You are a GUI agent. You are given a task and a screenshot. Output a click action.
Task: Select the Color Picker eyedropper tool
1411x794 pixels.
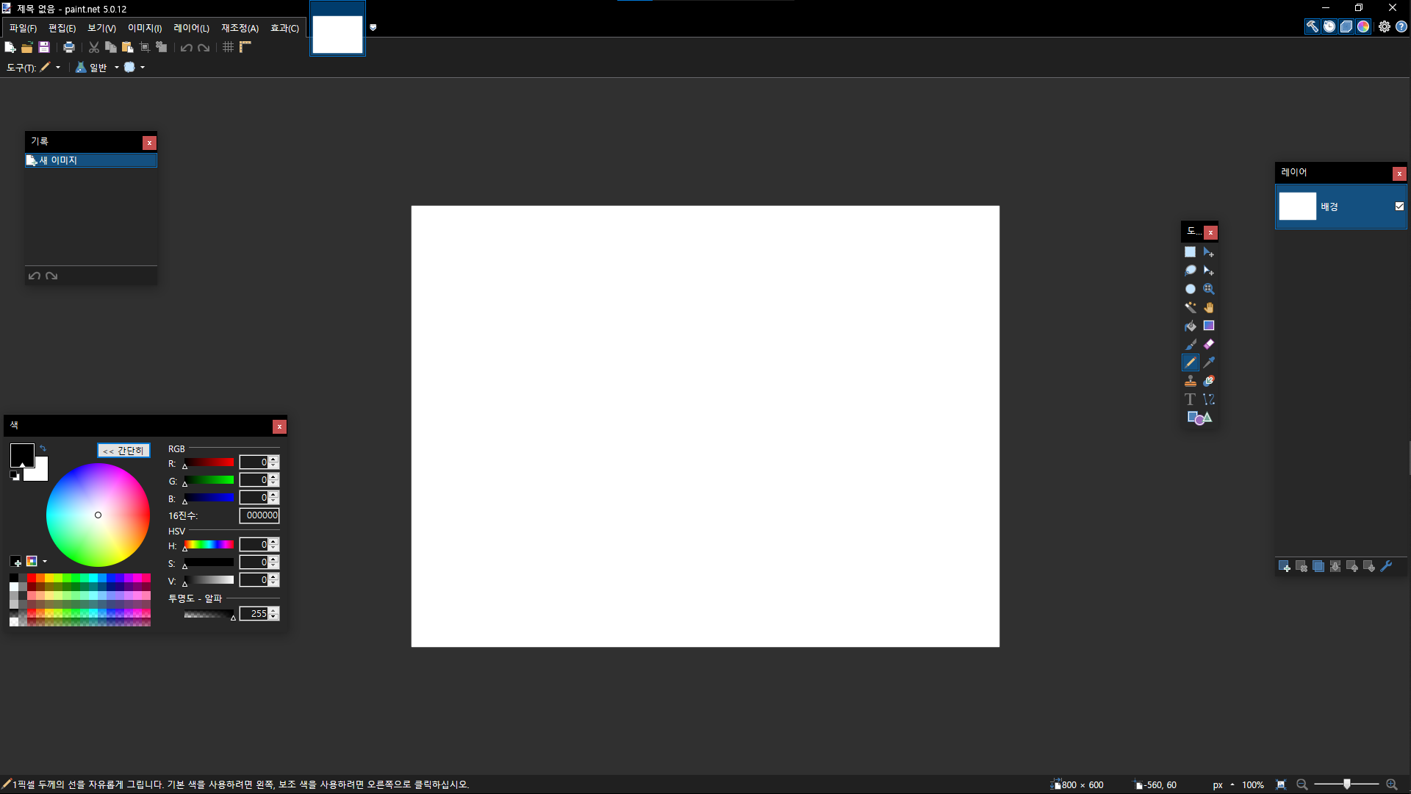1209,362
